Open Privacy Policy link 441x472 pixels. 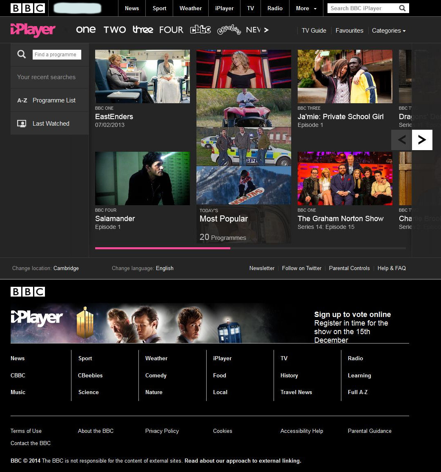(162, 431)
